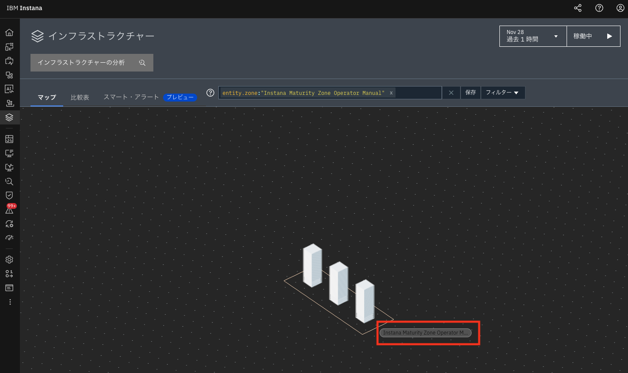The height and width of the screenshot is (373, 628).
Task: Select the leftmost server tower on map
Action: pyautogui.click(x=312, y=265)
